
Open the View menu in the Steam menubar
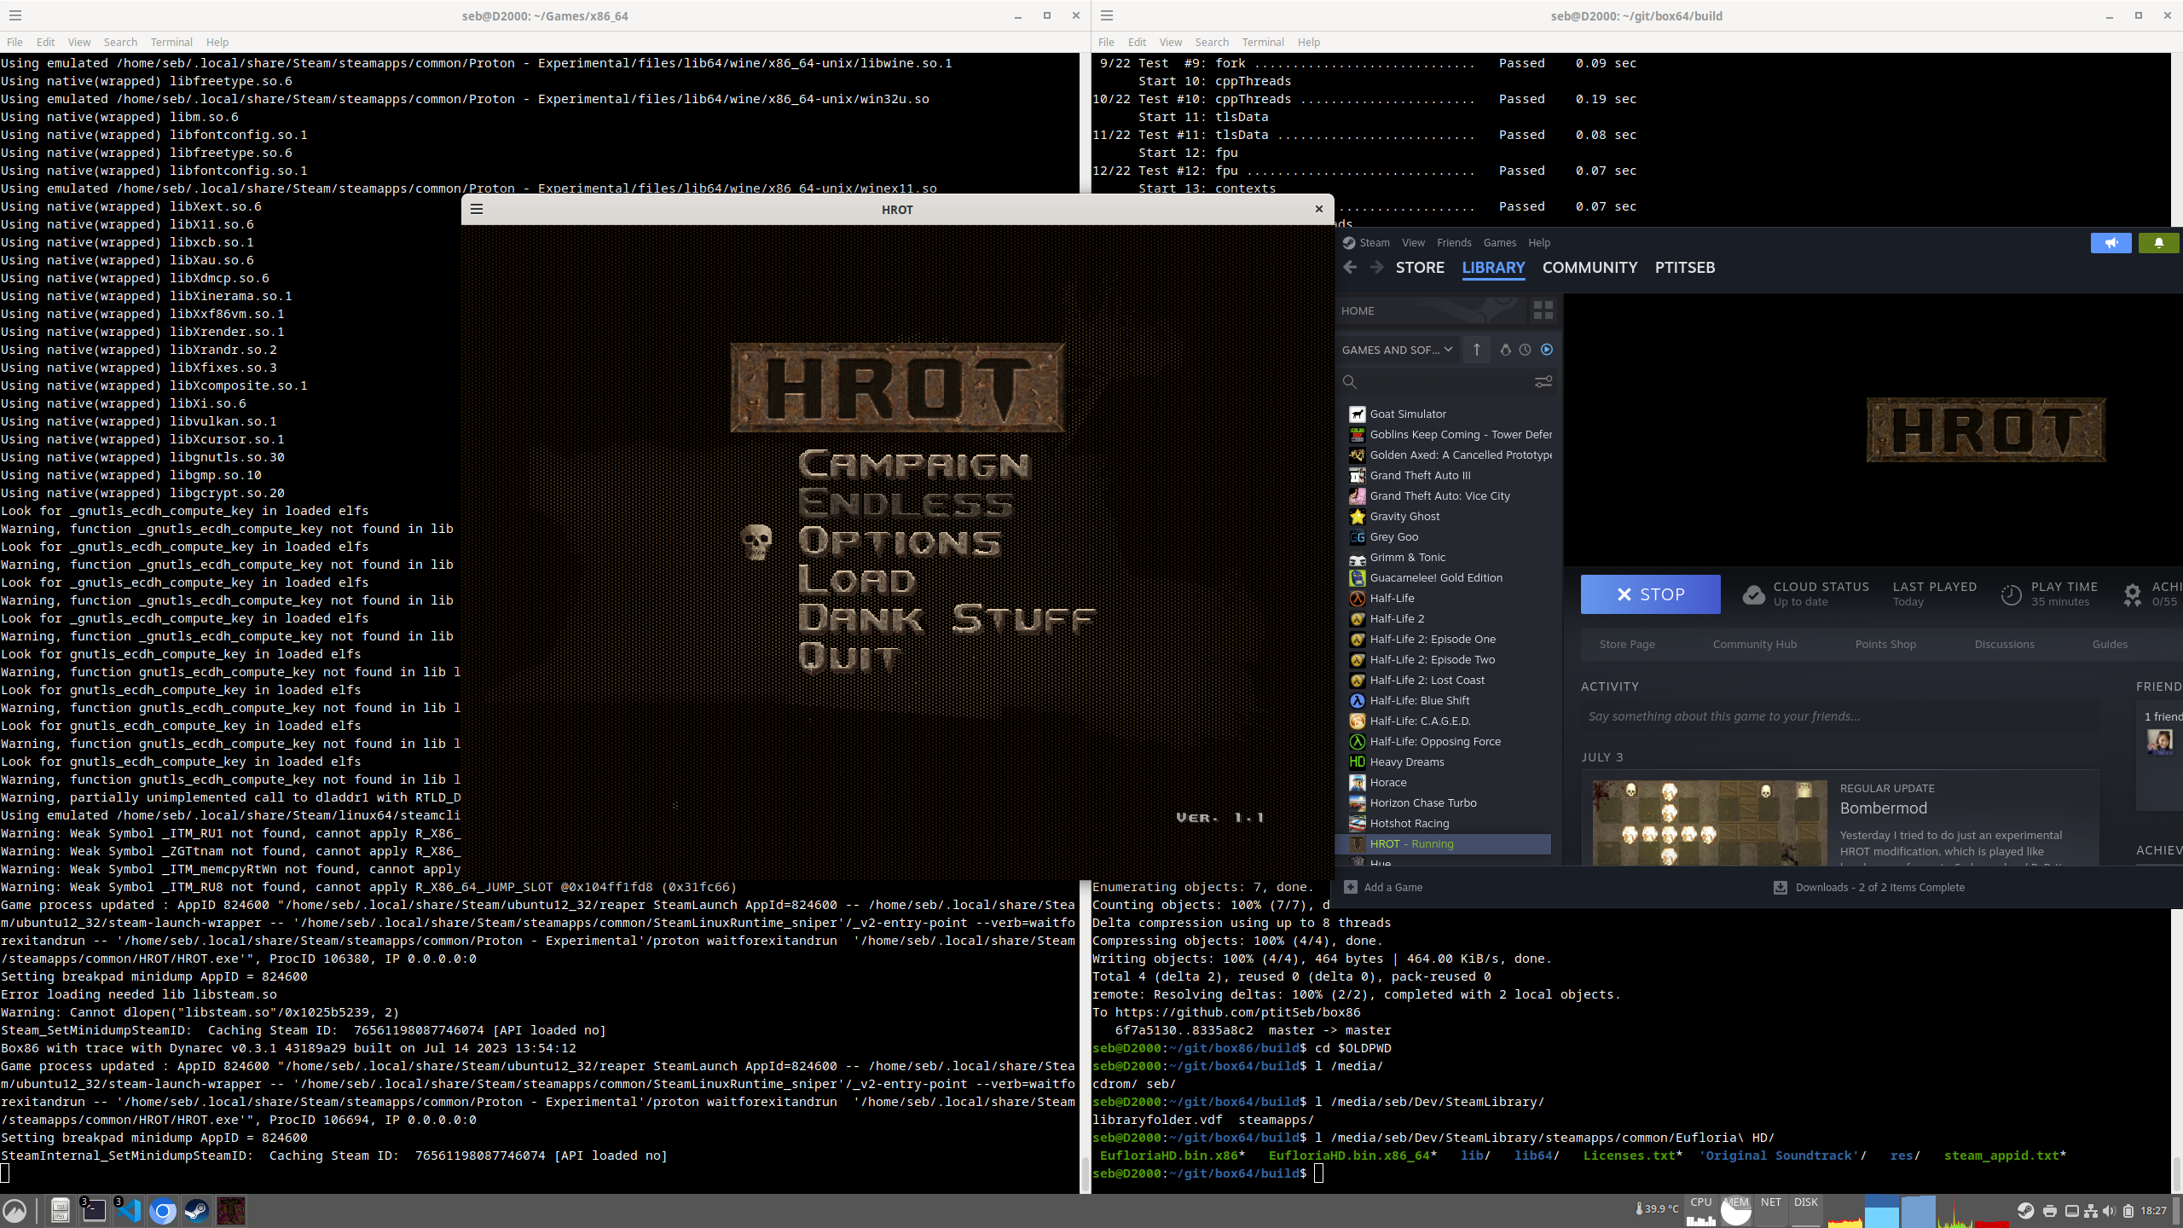(1412, 242)
